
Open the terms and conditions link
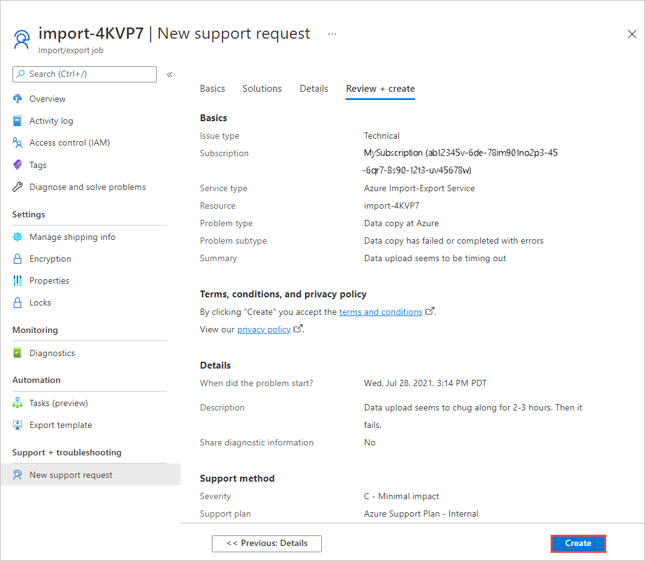[381, 312]
